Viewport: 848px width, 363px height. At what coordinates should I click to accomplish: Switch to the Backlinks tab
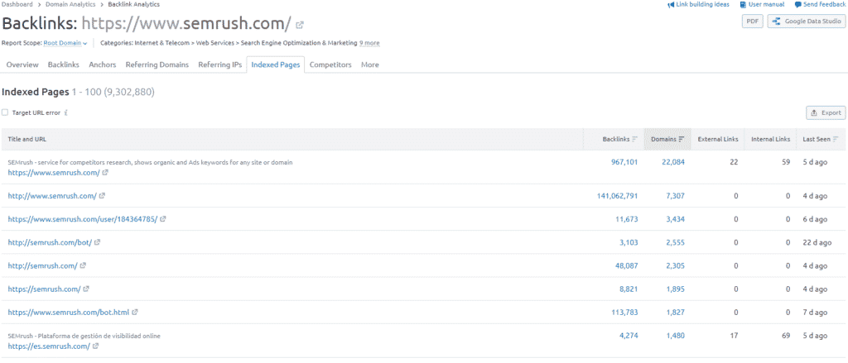click(x=63, y=64)
